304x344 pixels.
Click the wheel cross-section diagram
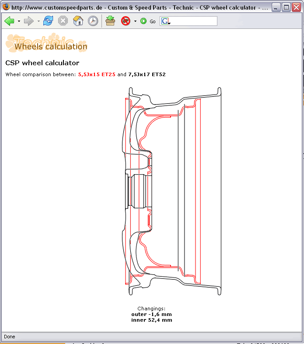point(173,191)
